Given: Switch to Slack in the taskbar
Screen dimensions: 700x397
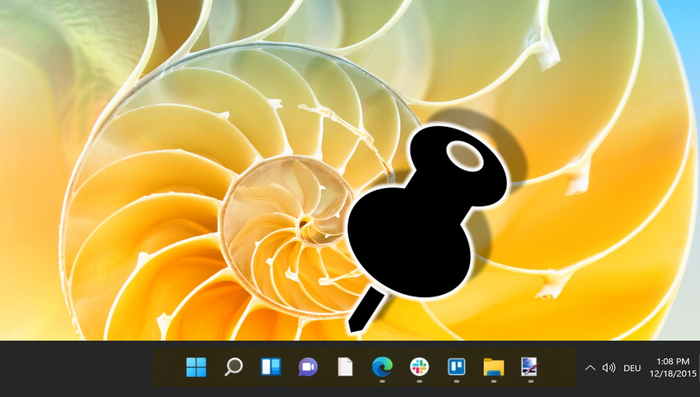Looking at the screenshot, I should click(419, 367).
